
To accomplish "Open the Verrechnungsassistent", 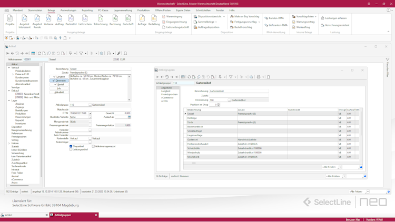I will (x=335, y=25).
